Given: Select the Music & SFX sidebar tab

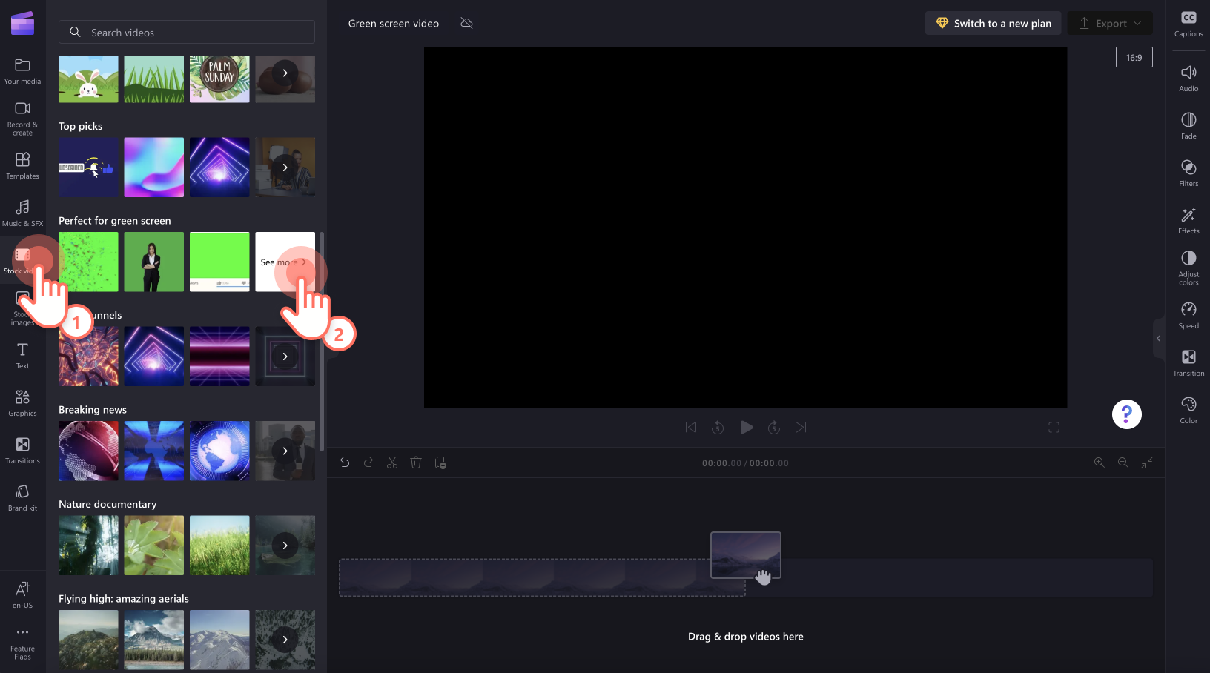Looking at the screenshot, I should [22, 213].
